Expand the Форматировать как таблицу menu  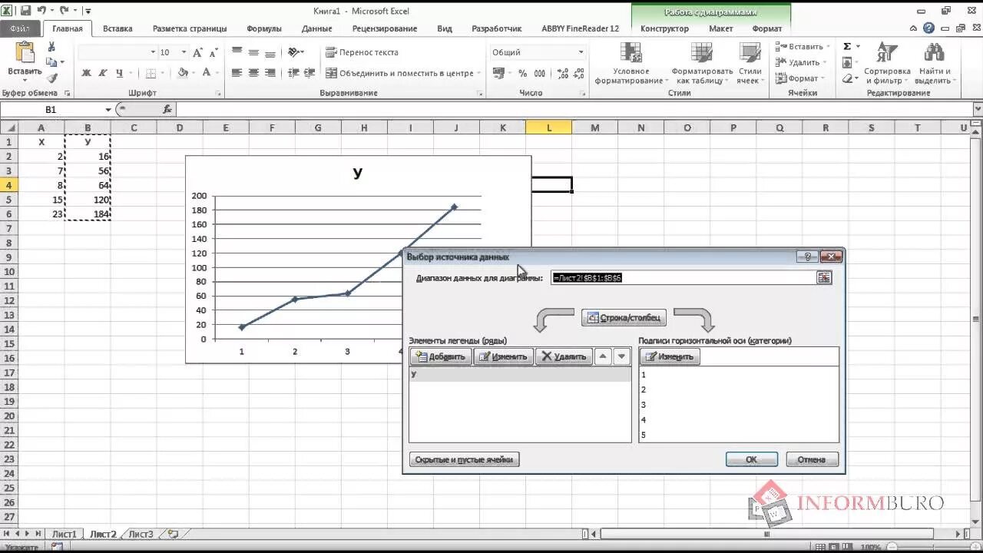tap(702, 64)
